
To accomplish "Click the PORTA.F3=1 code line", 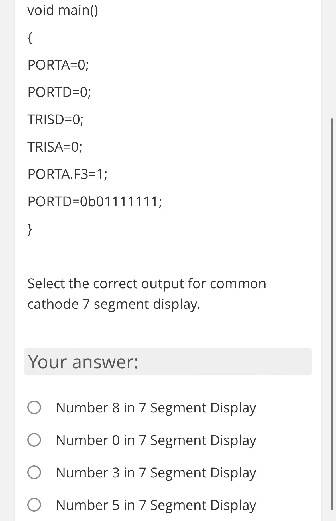I will (x=67, y=175).
